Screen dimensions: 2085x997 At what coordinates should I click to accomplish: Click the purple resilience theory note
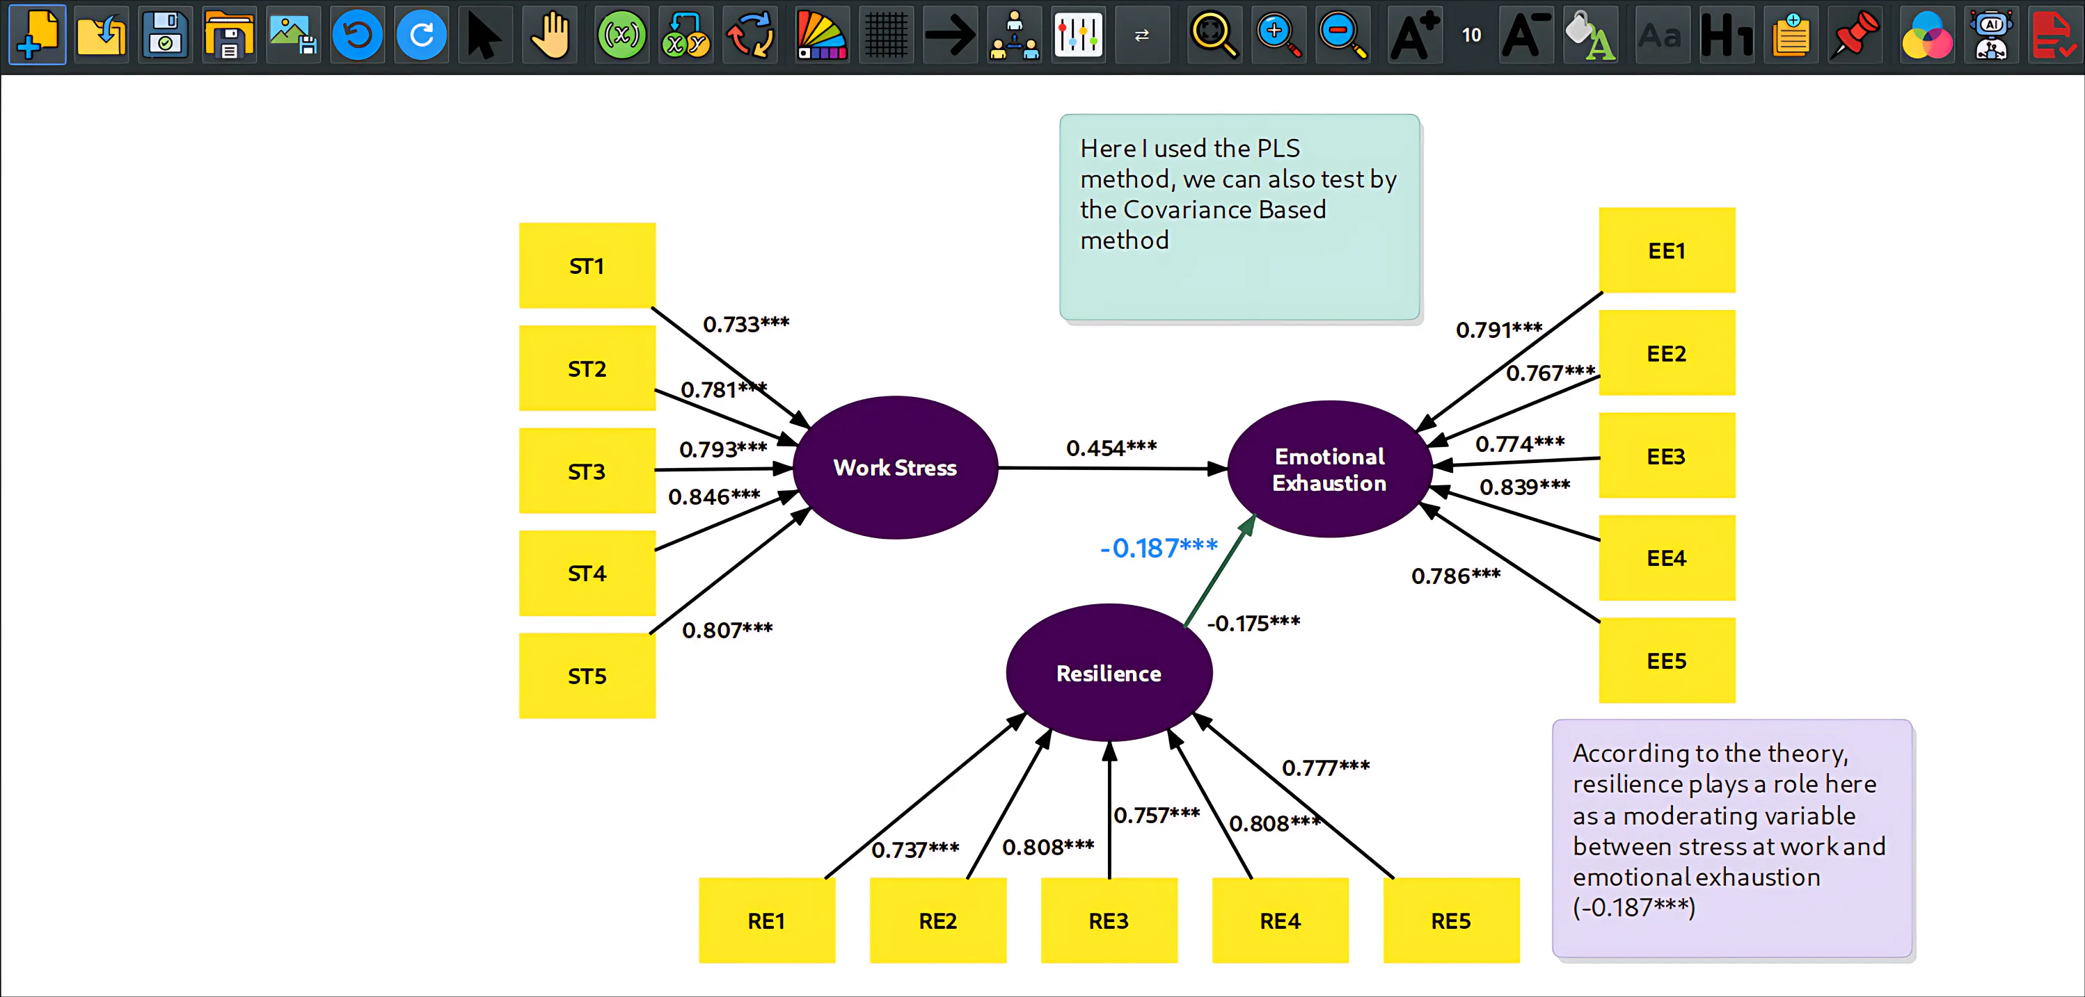pos(1732,838)
